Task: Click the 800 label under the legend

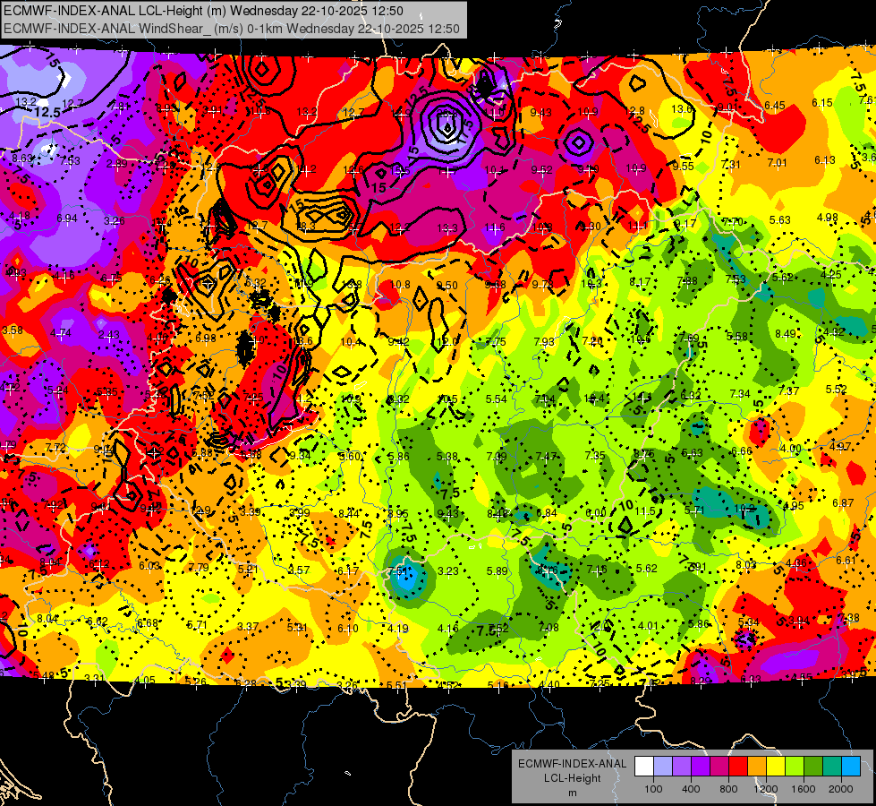Action: point(728,789)
